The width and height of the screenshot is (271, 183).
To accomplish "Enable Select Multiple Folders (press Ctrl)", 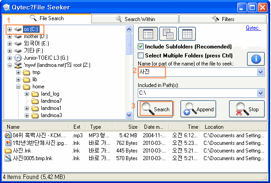I will click(x=141, y=56).
